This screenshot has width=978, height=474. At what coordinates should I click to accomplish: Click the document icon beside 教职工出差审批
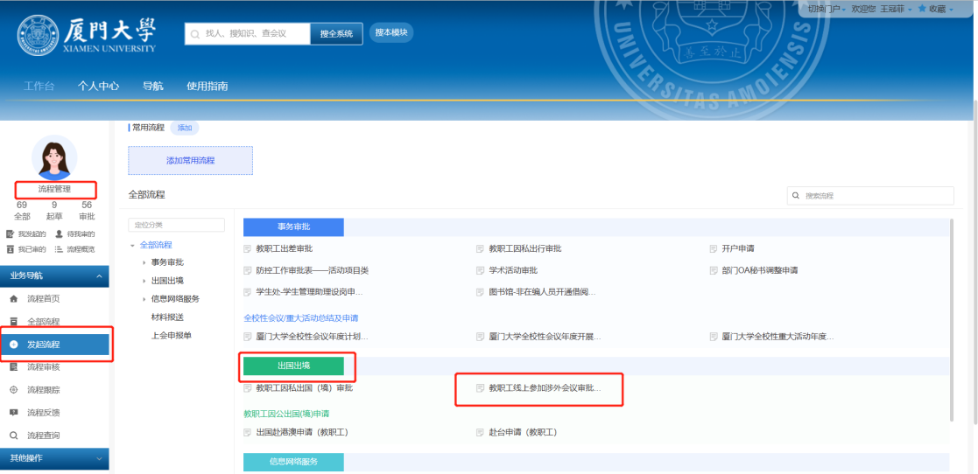(248, 249)
